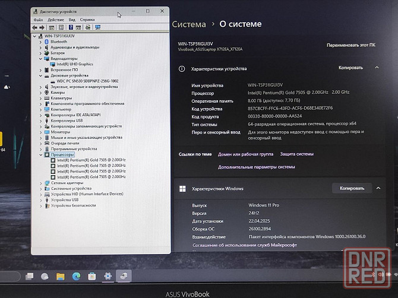
Task: Click the Клавиатуры category icon
Action: click(47, 98)
